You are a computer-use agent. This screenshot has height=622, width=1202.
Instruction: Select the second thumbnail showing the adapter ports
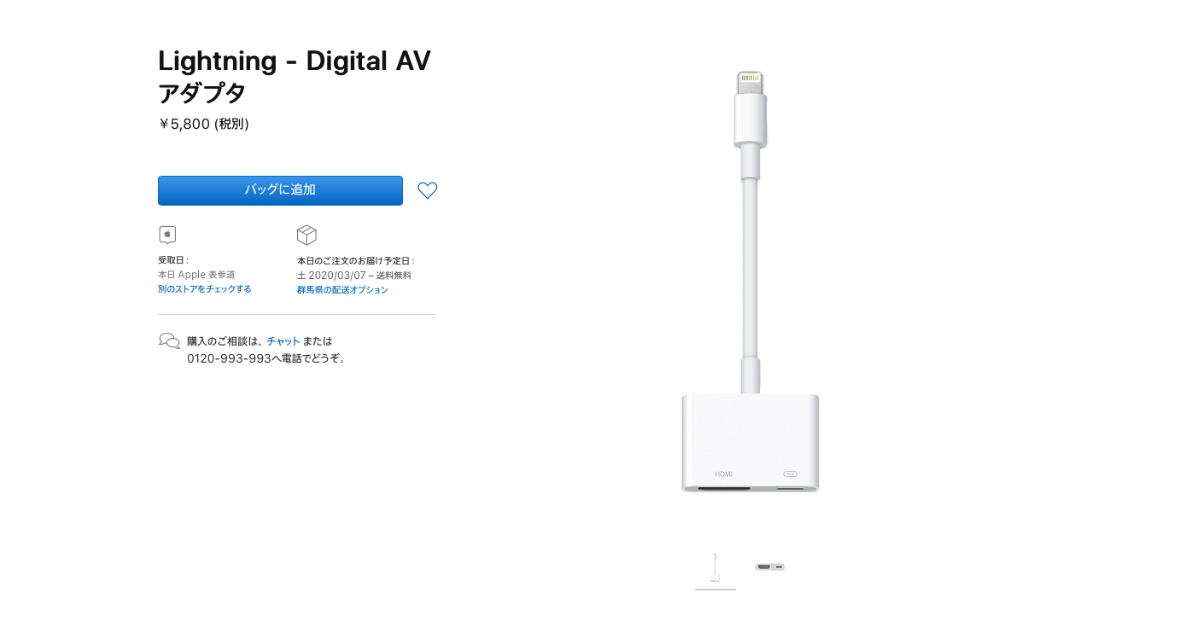[770, 567]
